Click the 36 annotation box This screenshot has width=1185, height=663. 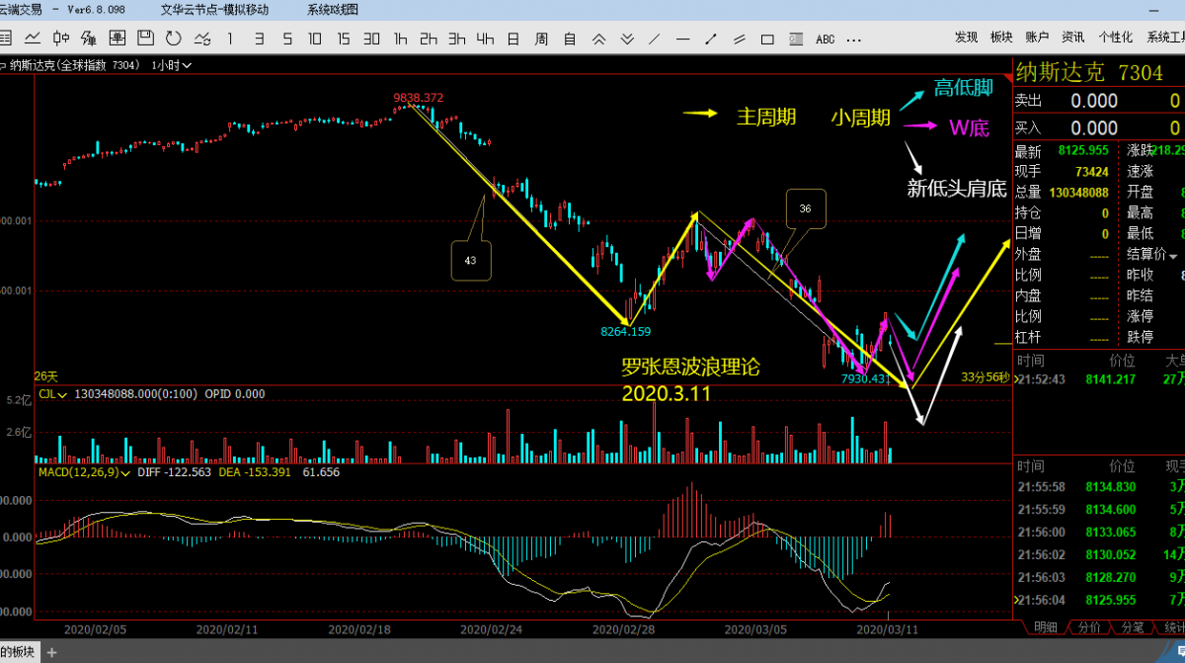coord(805,208)
